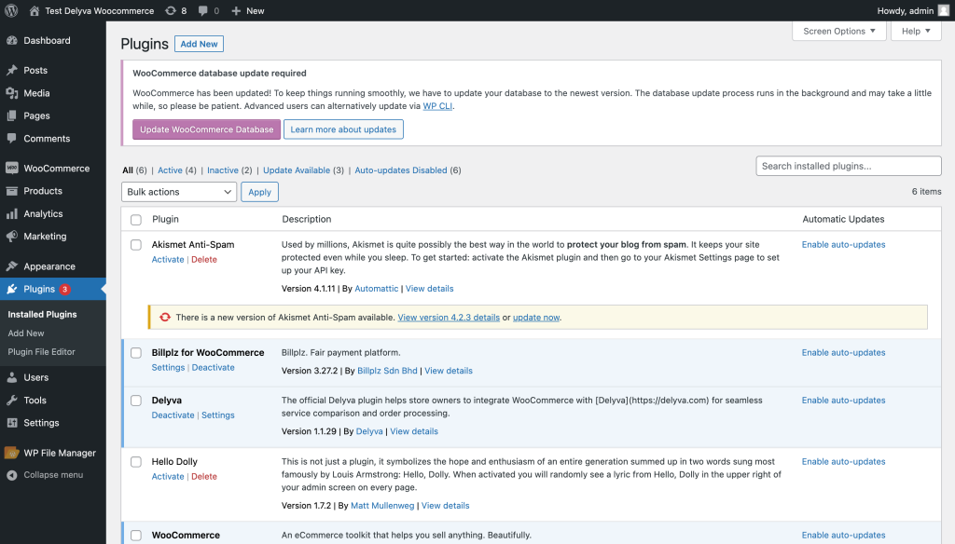This screenshot has height=544, width=955.
Task: Expand Screen Options panel
Action: pyautogui.click(x=838, y=31)
